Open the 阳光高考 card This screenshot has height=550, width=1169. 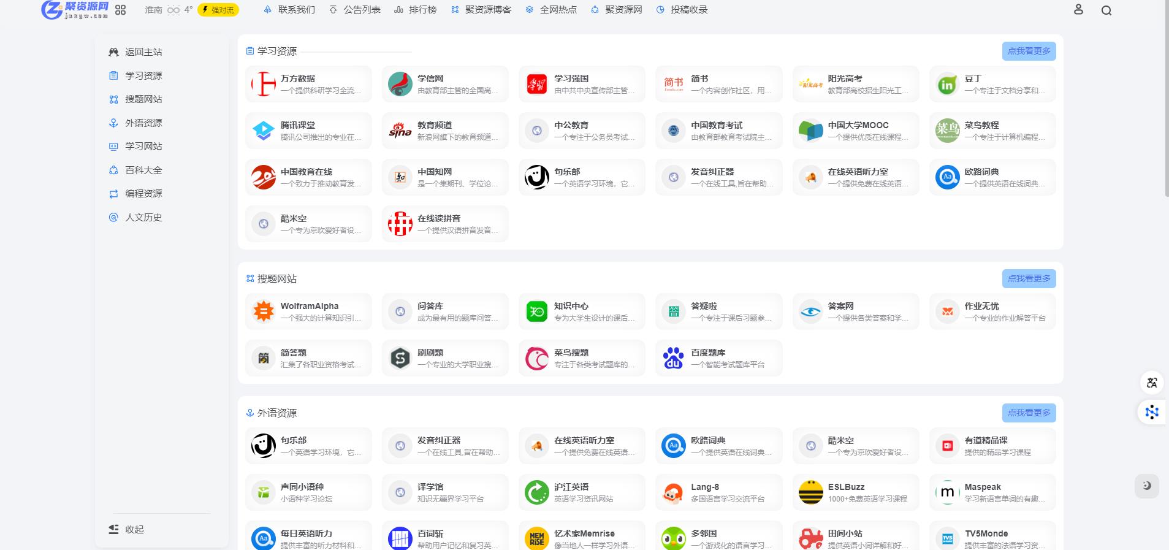[856, 84]
